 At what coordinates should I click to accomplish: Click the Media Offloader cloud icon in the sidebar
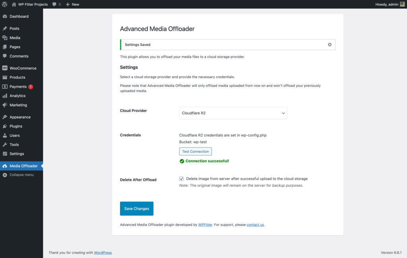tap(5, 166)
